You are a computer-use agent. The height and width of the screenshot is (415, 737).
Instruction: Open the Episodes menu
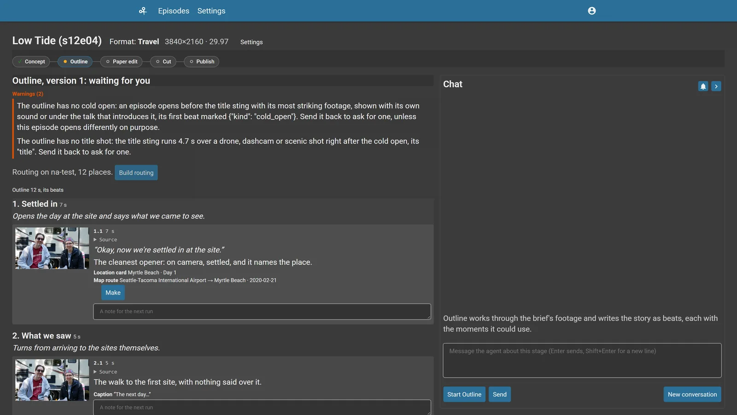pos(174,11)
